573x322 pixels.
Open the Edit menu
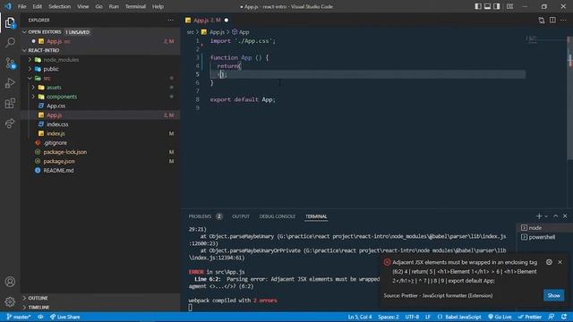tap(38, 6)
